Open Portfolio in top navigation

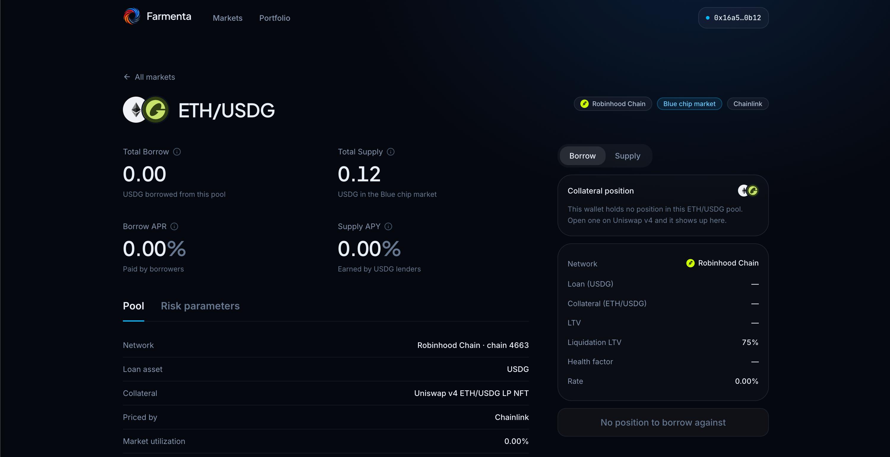click(x=275, y=18)
